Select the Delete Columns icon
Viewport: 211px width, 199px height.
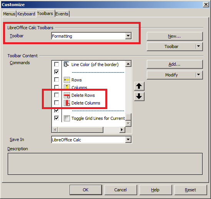click(x=67, y=103)
